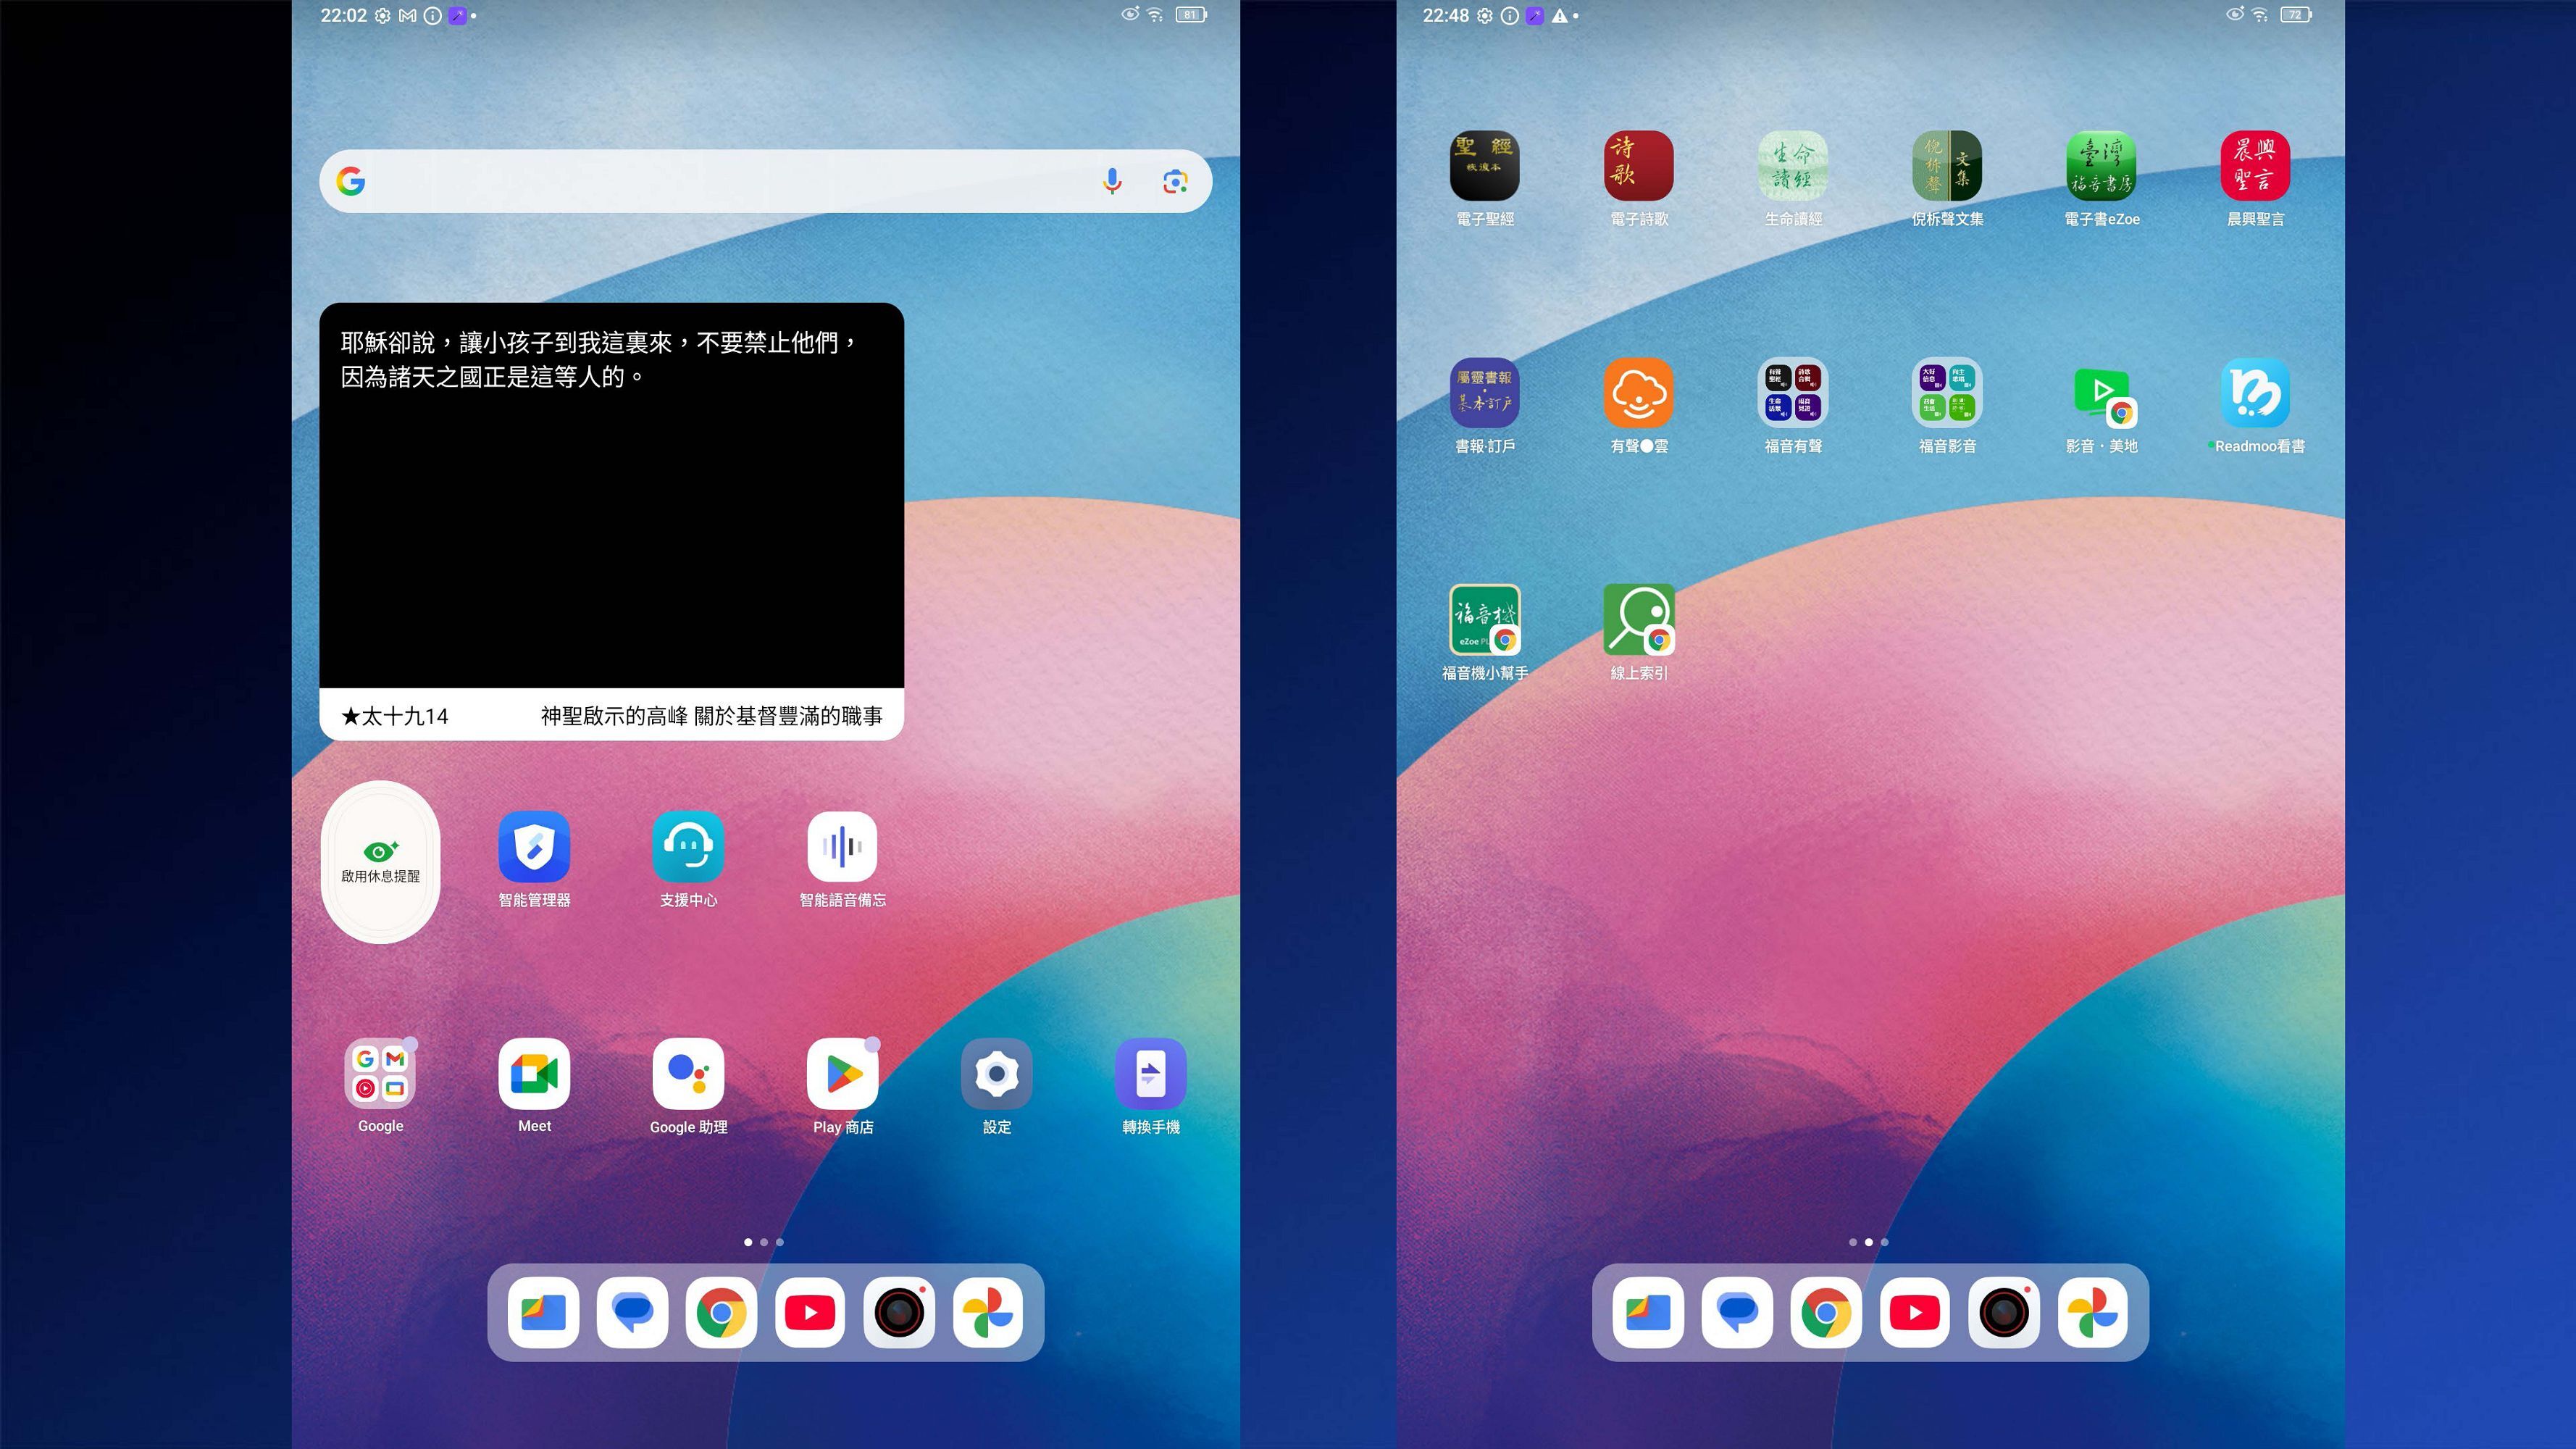Launch Readmoo看書 reading app
2576x1449 pixels.
pos(2255,393)
